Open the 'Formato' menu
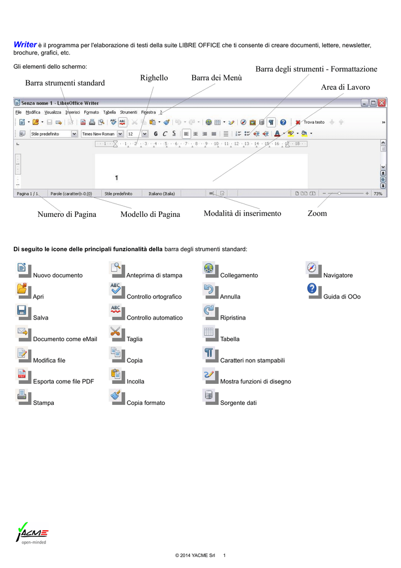 (x=91, y=112)
